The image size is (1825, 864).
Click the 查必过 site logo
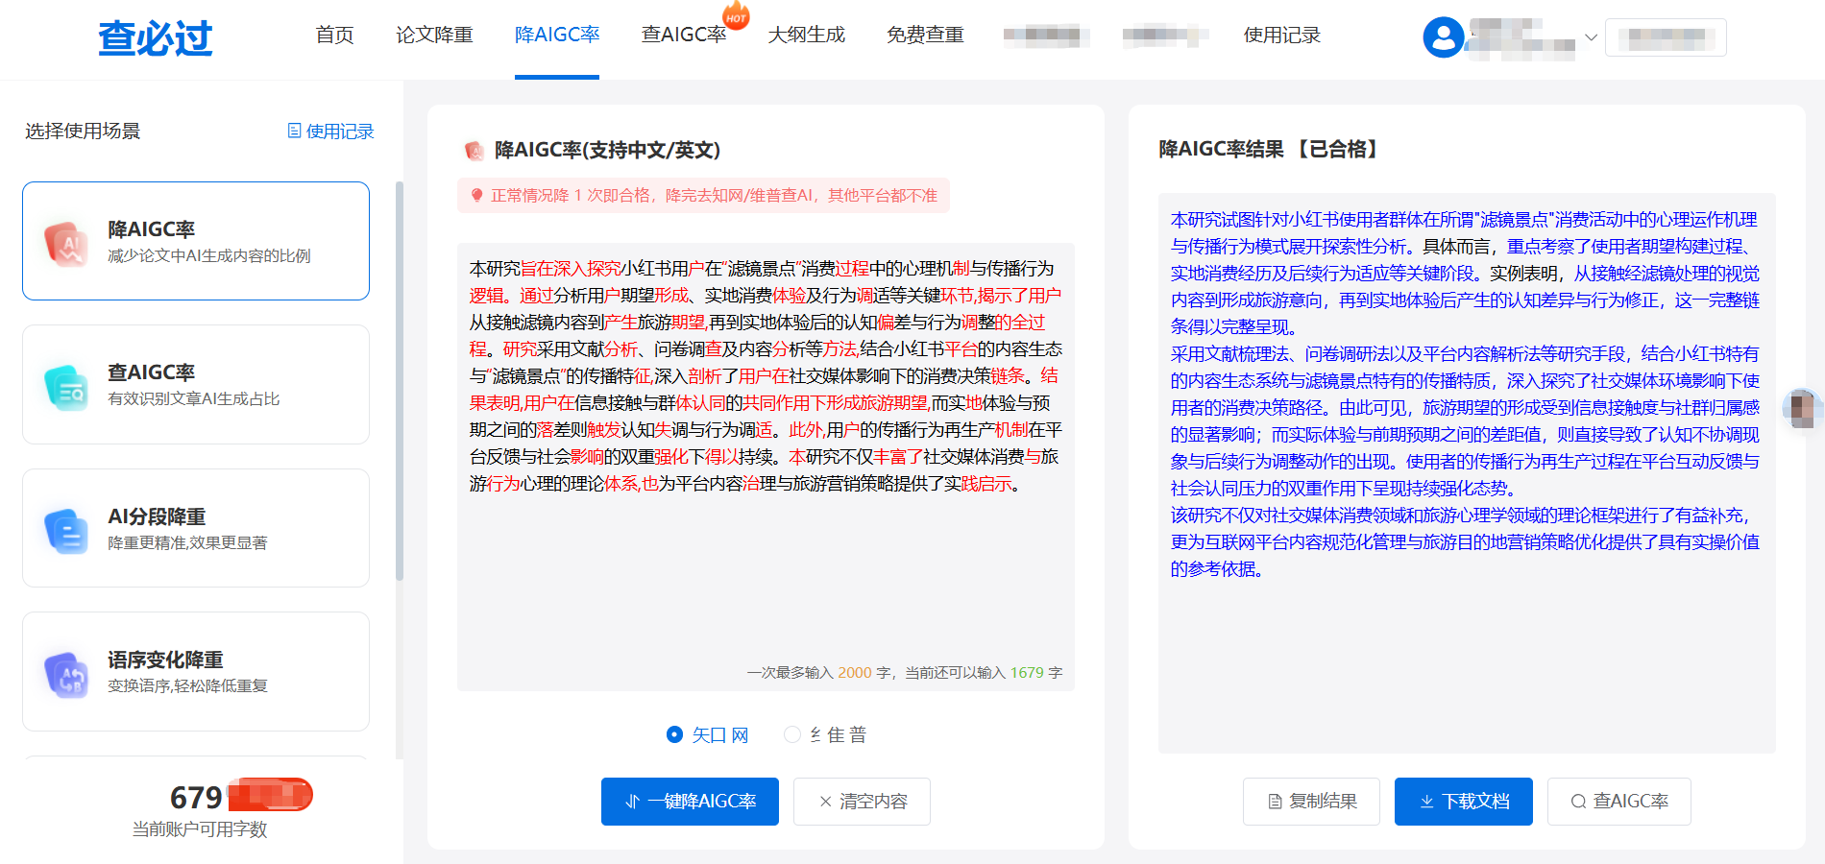pyautogui.click(x=156, y=37)
